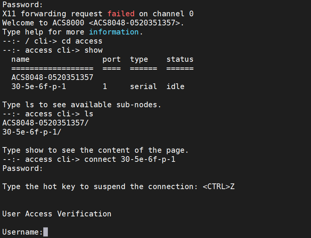Click "Type ls to see available sub-nodes" hint
The image size is (311, 238).
click(82, 105)
